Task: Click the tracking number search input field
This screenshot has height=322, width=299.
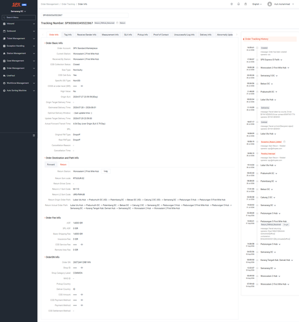Action: coord(85,15)
